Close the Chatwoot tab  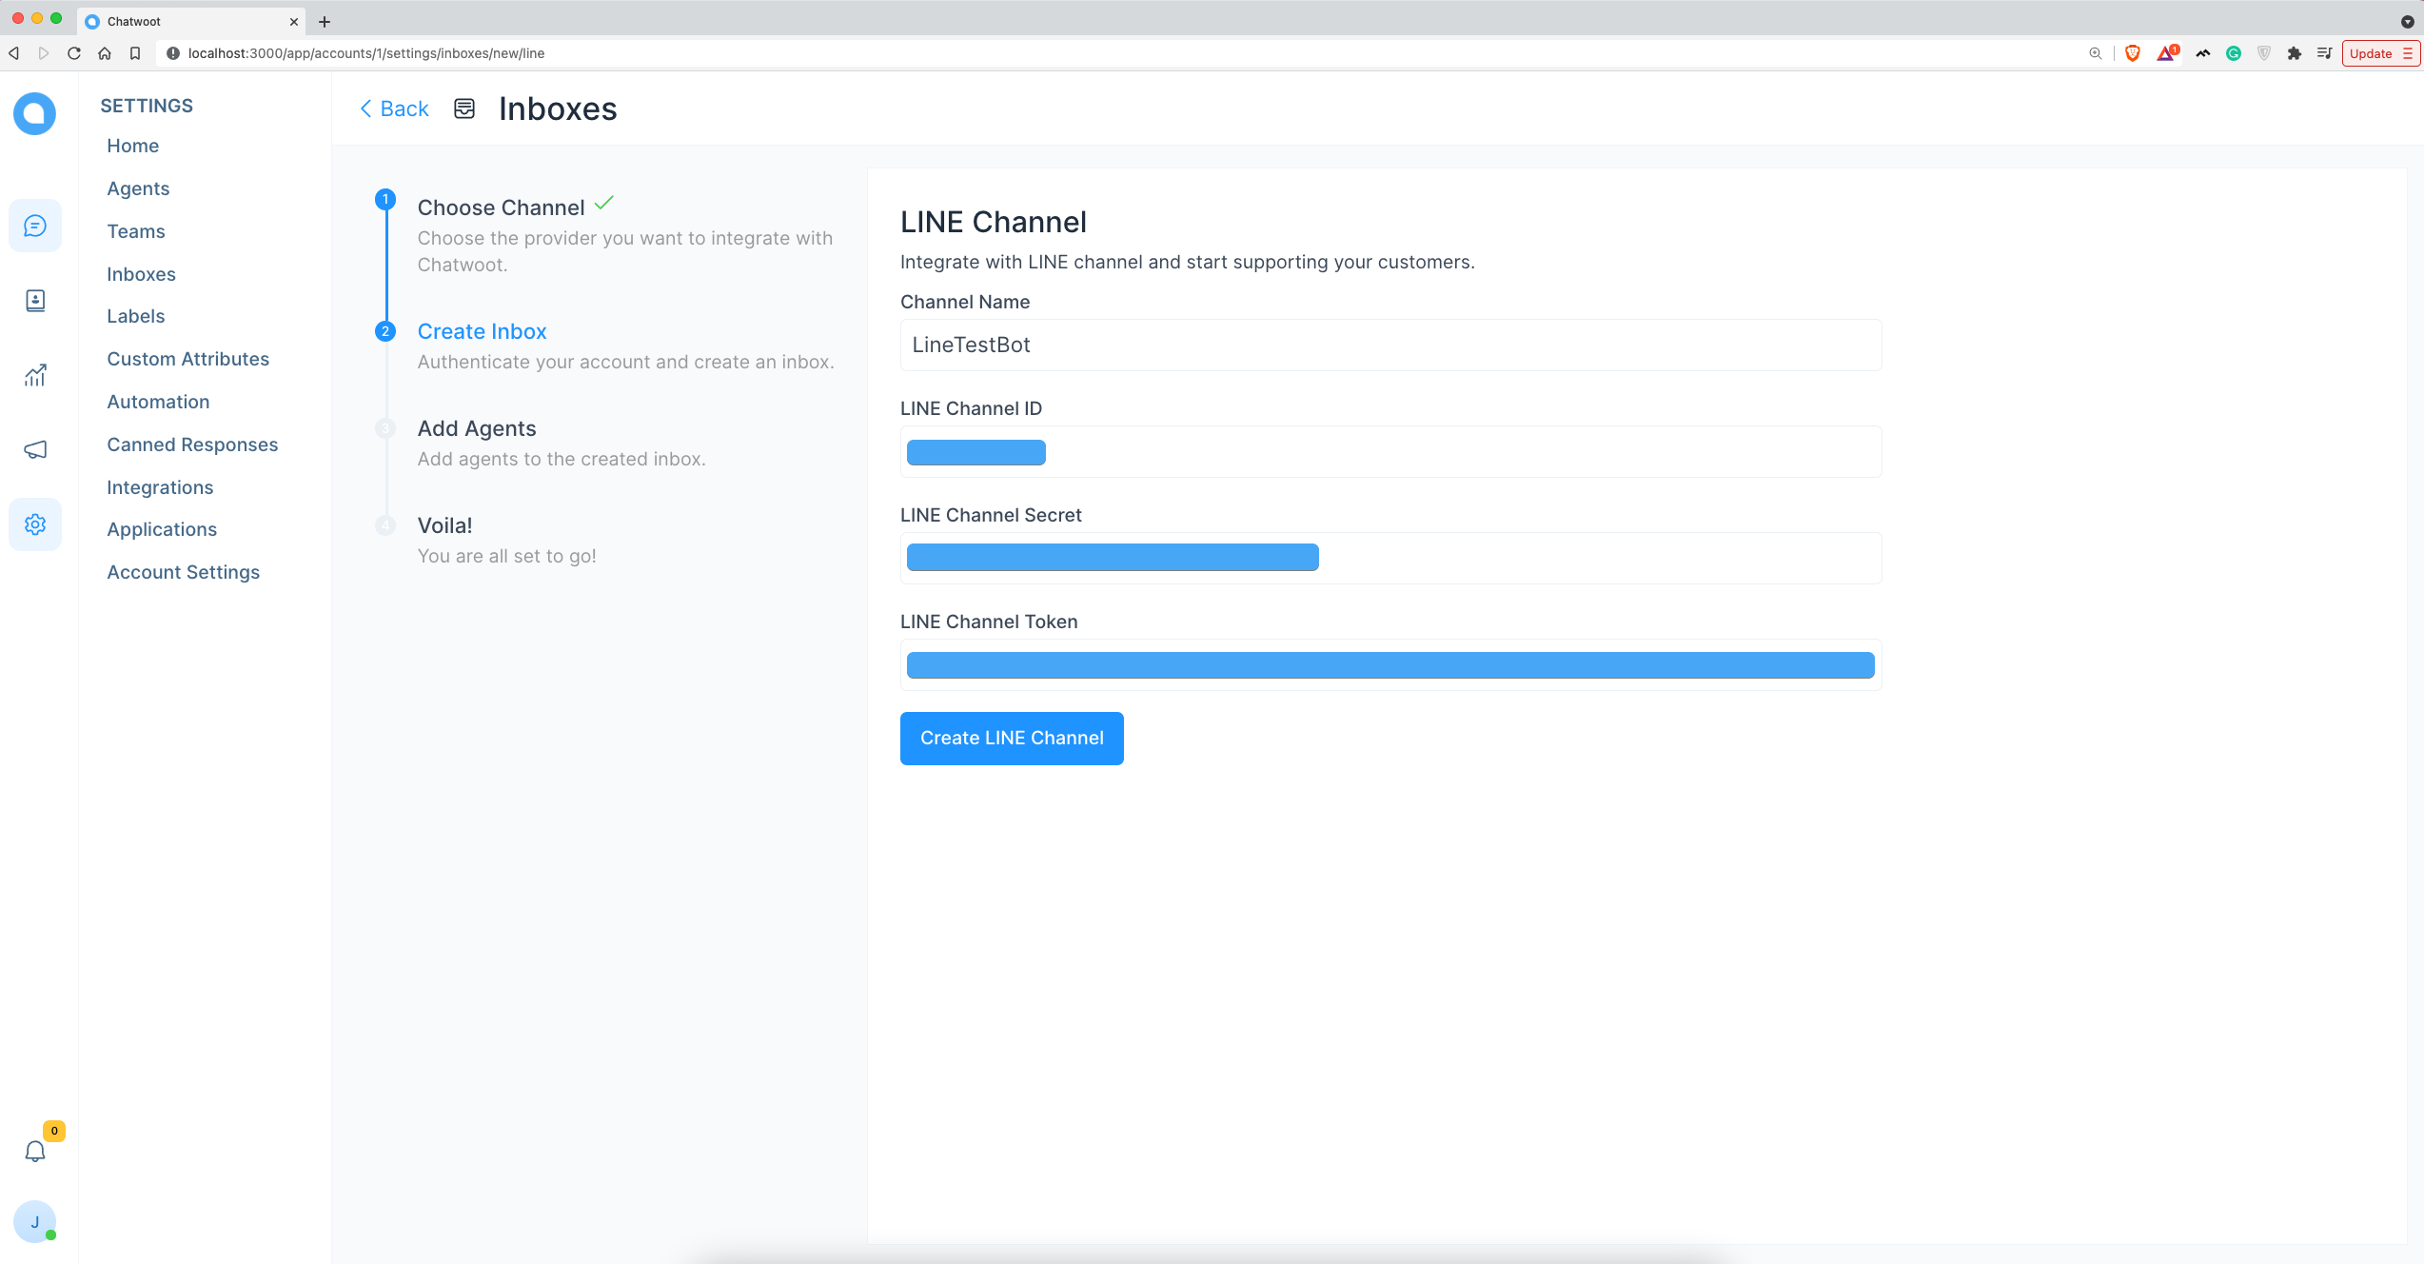click(294, 21)
